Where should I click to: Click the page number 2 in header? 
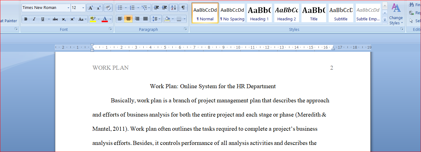point(332,68)
